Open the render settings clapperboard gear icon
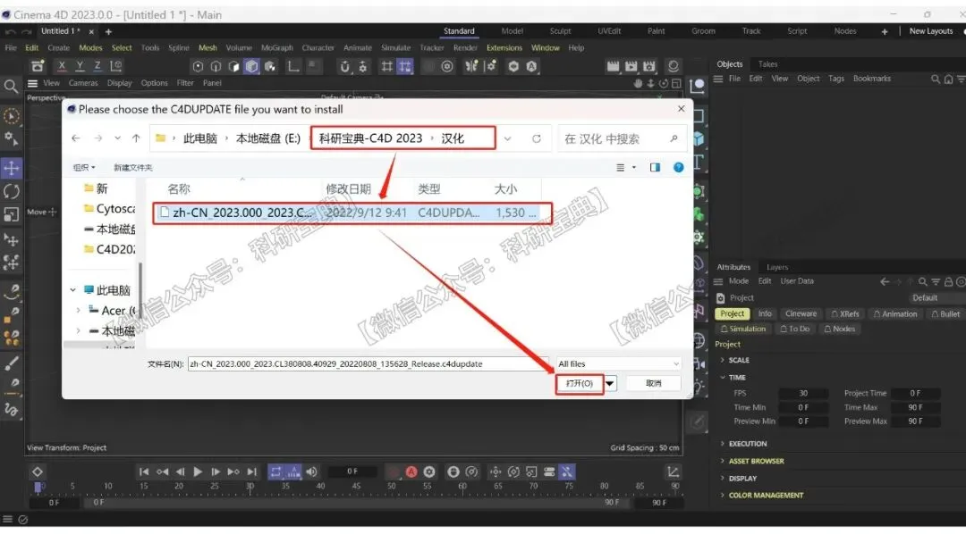 pos(648,66)
